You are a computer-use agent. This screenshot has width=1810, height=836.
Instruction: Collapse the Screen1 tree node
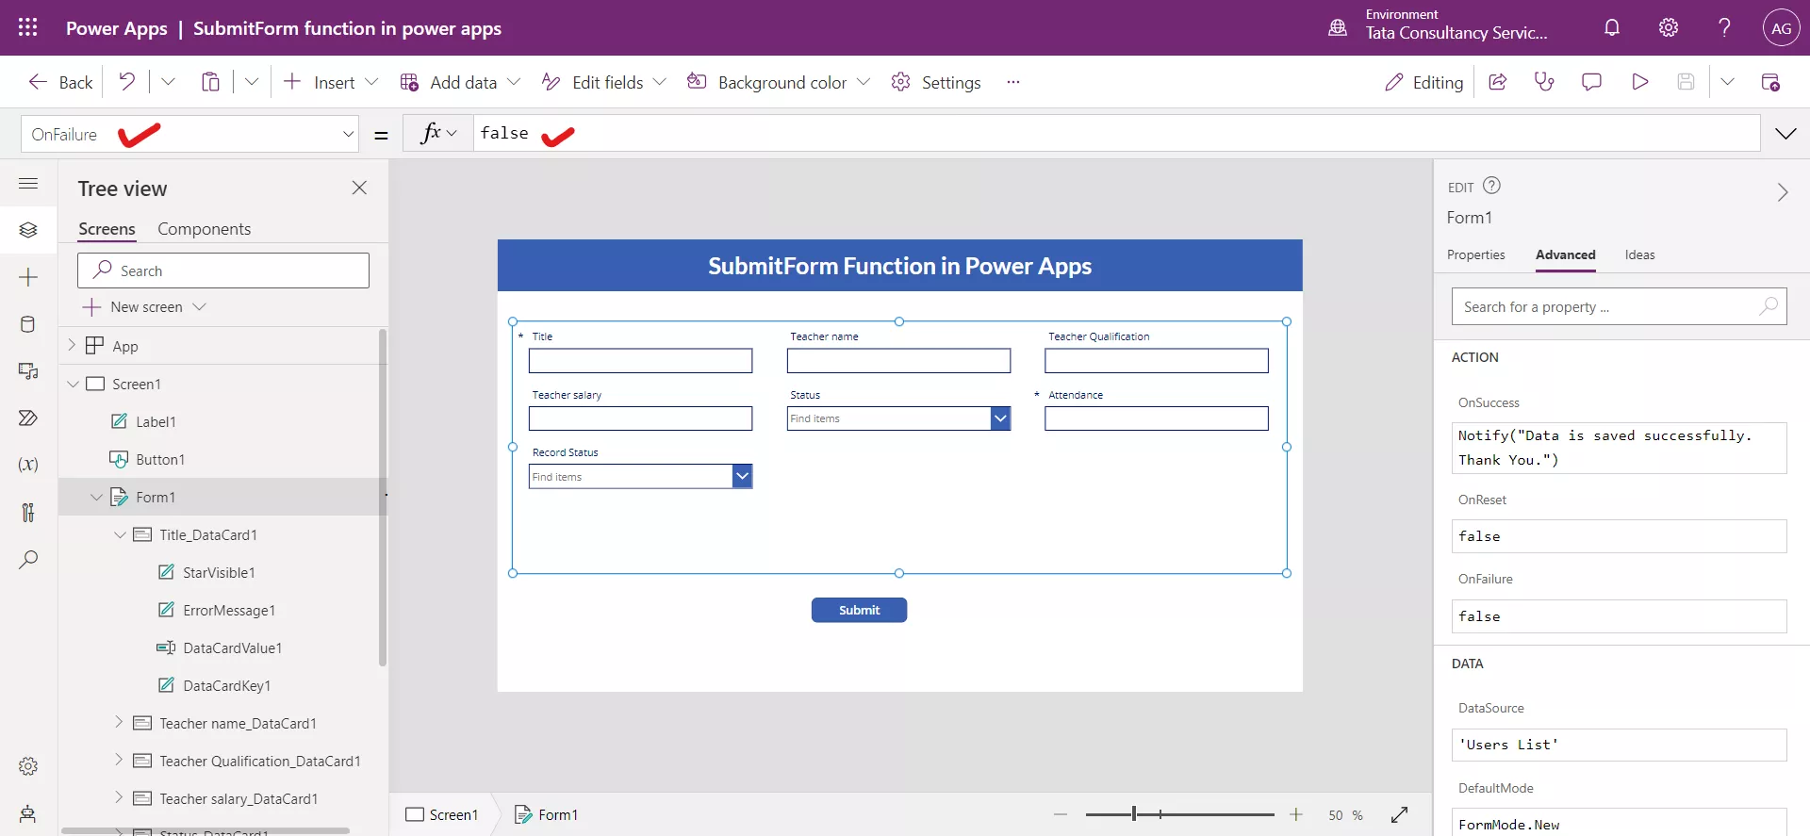(x=73, y=384)
